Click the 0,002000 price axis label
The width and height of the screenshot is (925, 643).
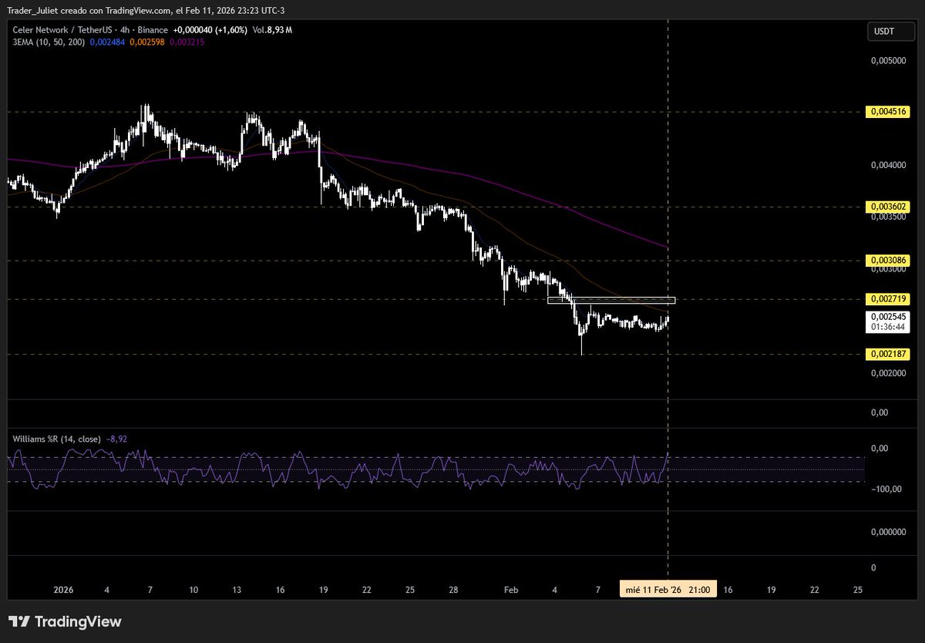click(x=889, y=374)
